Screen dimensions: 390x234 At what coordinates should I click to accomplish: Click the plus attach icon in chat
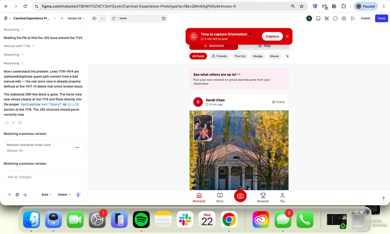tap(10, 195)
